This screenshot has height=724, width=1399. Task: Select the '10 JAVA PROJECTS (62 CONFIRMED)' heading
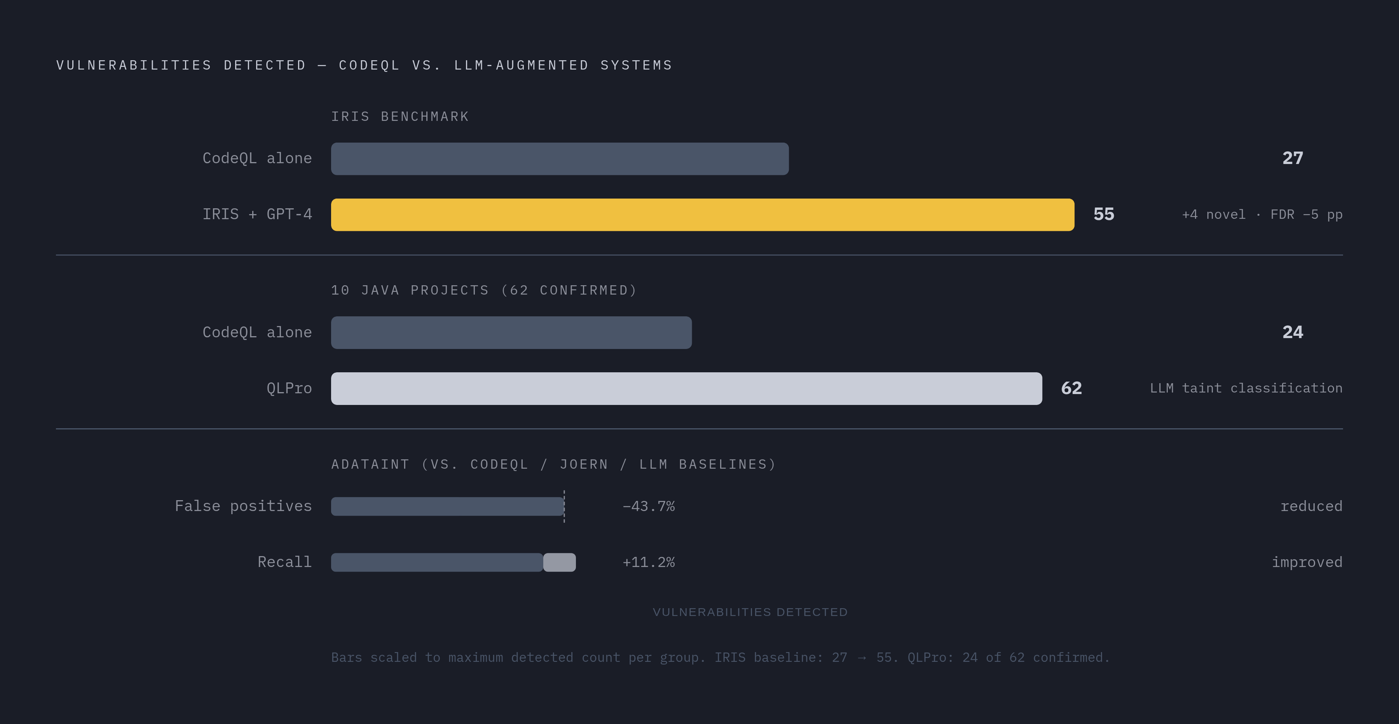tap(484, 291)
